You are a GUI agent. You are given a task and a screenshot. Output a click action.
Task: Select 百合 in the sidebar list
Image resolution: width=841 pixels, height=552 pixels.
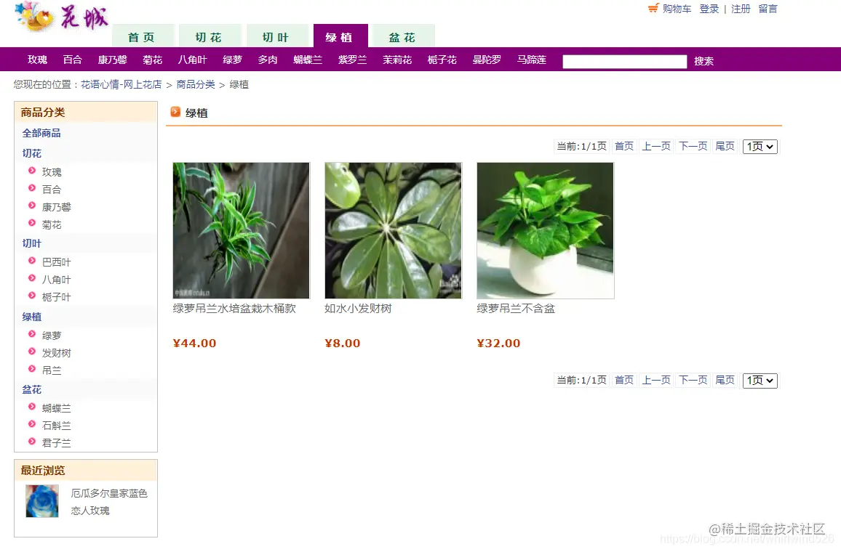click(x=52, y=190)
